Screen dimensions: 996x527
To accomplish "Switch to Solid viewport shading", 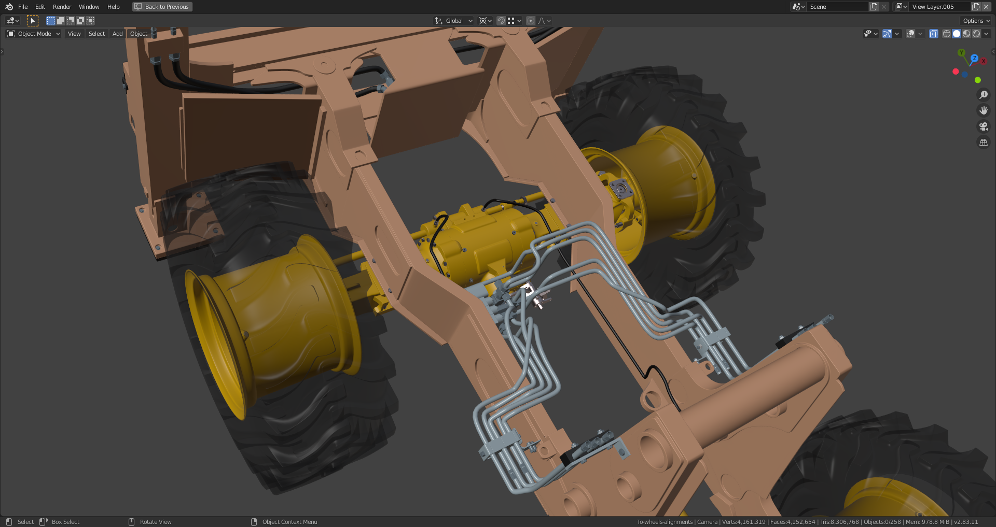I will [x=957, y=34].
